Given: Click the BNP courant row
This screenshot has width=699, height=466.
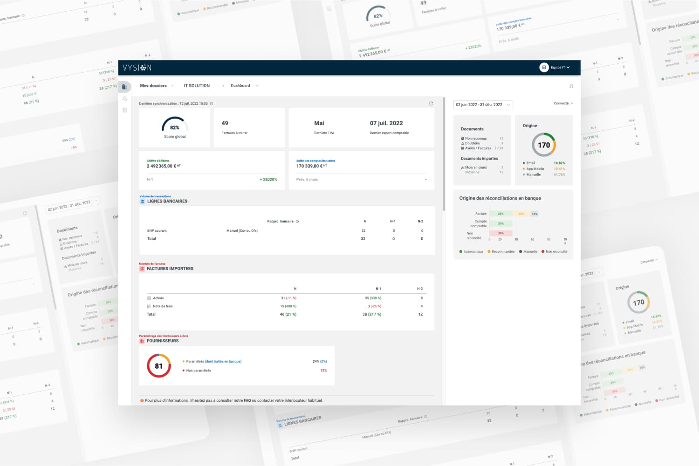Looking at the screenshot, I should pos(287,231).
